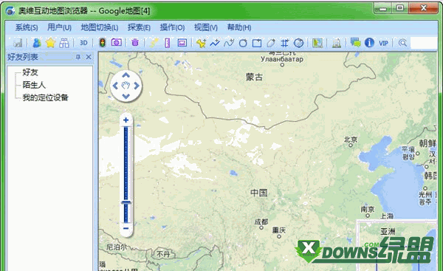Screen dimensions: 443x271
Task: Click the hand icon in pan control
Action: click(126, 86)
